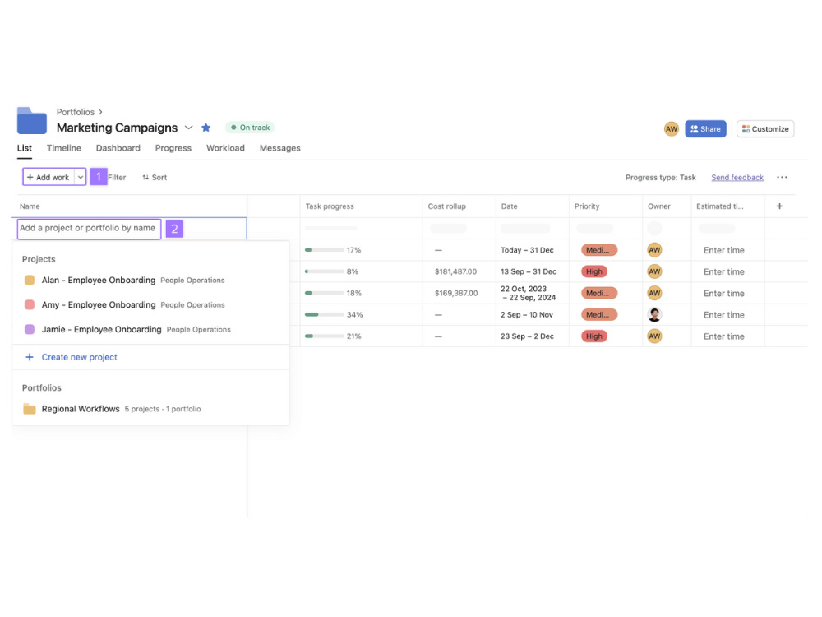Click the purple Jamie project color icon

coord(30,330)
